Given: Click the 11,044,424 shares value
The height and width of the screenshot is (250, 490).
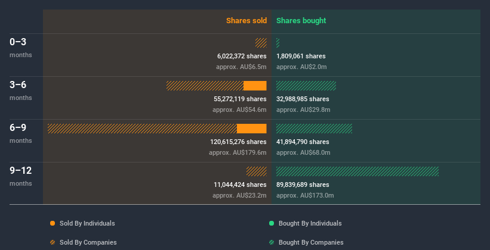Looking at the screenshot, I should [x=240, y=185].
